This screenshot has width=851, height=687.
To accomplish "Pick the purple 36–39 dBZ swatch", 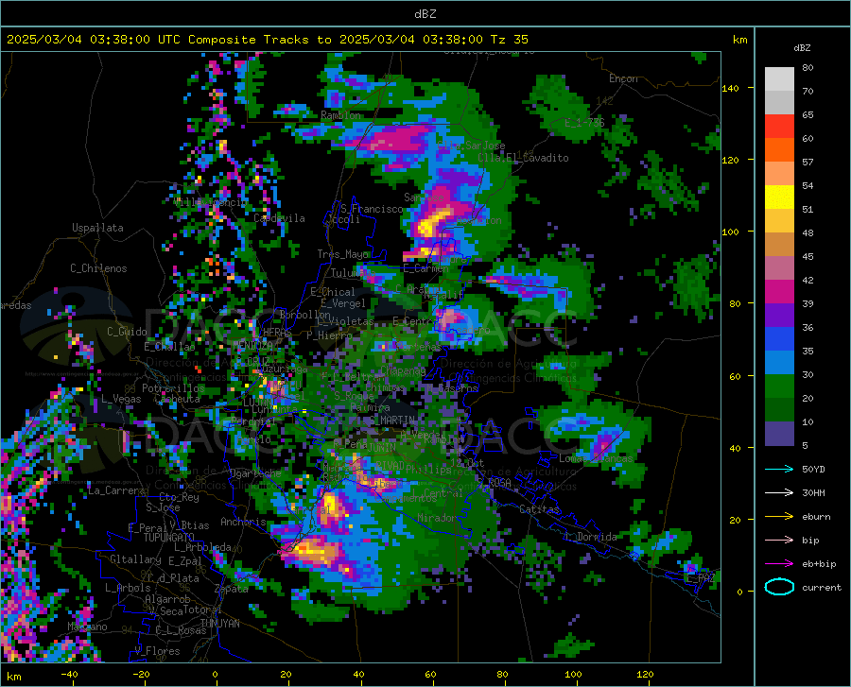I will tap(779, 316).
